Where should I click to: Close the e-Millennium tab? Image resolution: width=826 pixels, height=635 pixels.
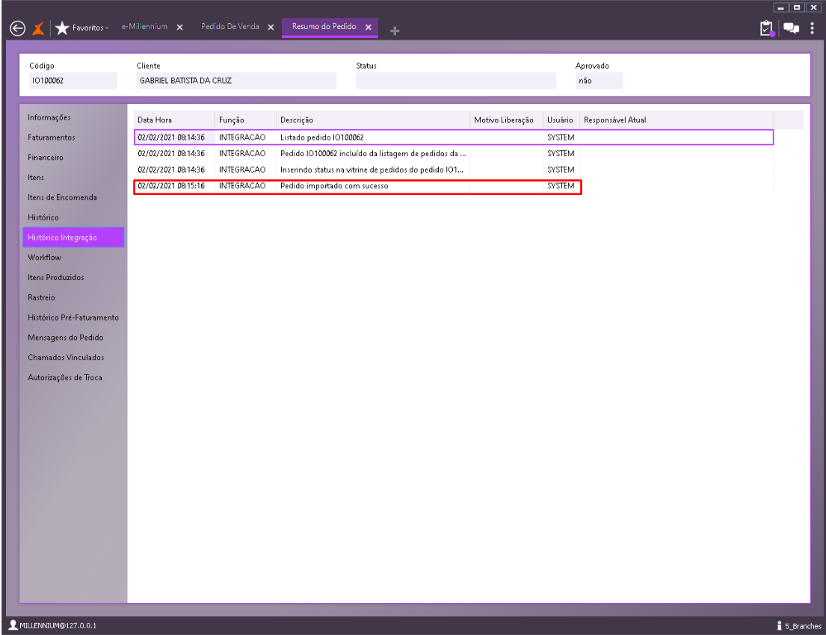pos(179,28)
